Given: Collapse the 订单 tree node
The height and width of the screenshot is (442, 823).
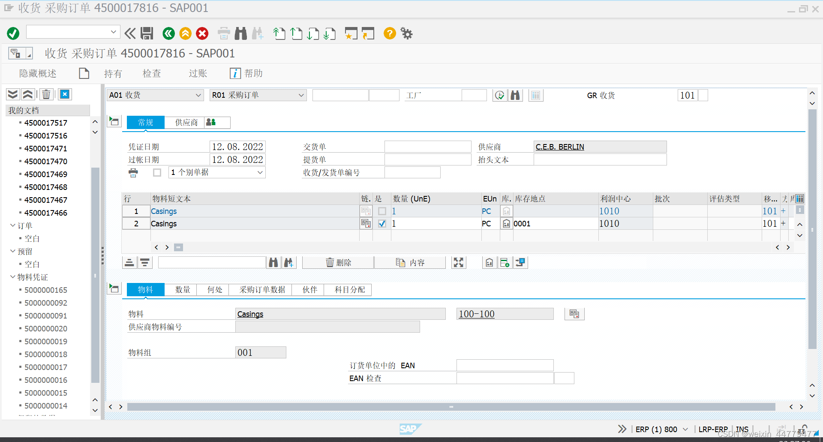Looking at the screenshot, I should (13, 225).
